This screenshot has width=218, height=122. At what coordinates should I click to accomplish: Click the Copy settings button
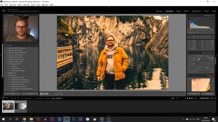pyautogui.click(x=12, y=94)
